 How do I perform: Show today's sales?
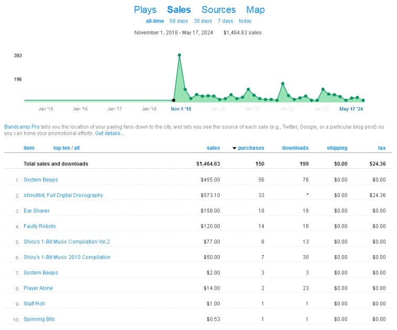pyautogui.click(x=245, y=21)
